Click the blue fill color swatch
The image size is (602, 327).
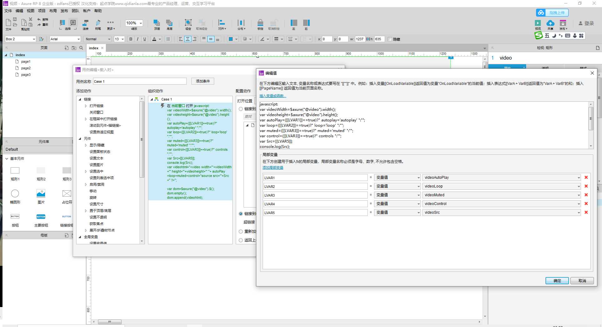pyautogui.click(x=231, y=39)
